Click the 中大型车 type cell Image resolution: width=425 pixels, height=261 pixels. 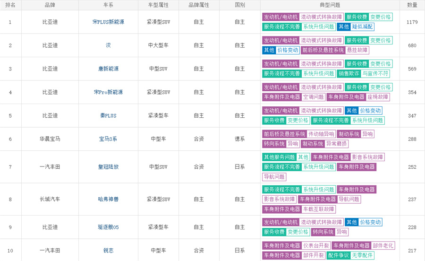158,45
